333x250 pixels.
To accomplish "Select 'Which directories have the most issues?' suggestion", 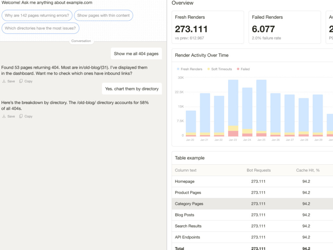I will [x=40, y=28].
